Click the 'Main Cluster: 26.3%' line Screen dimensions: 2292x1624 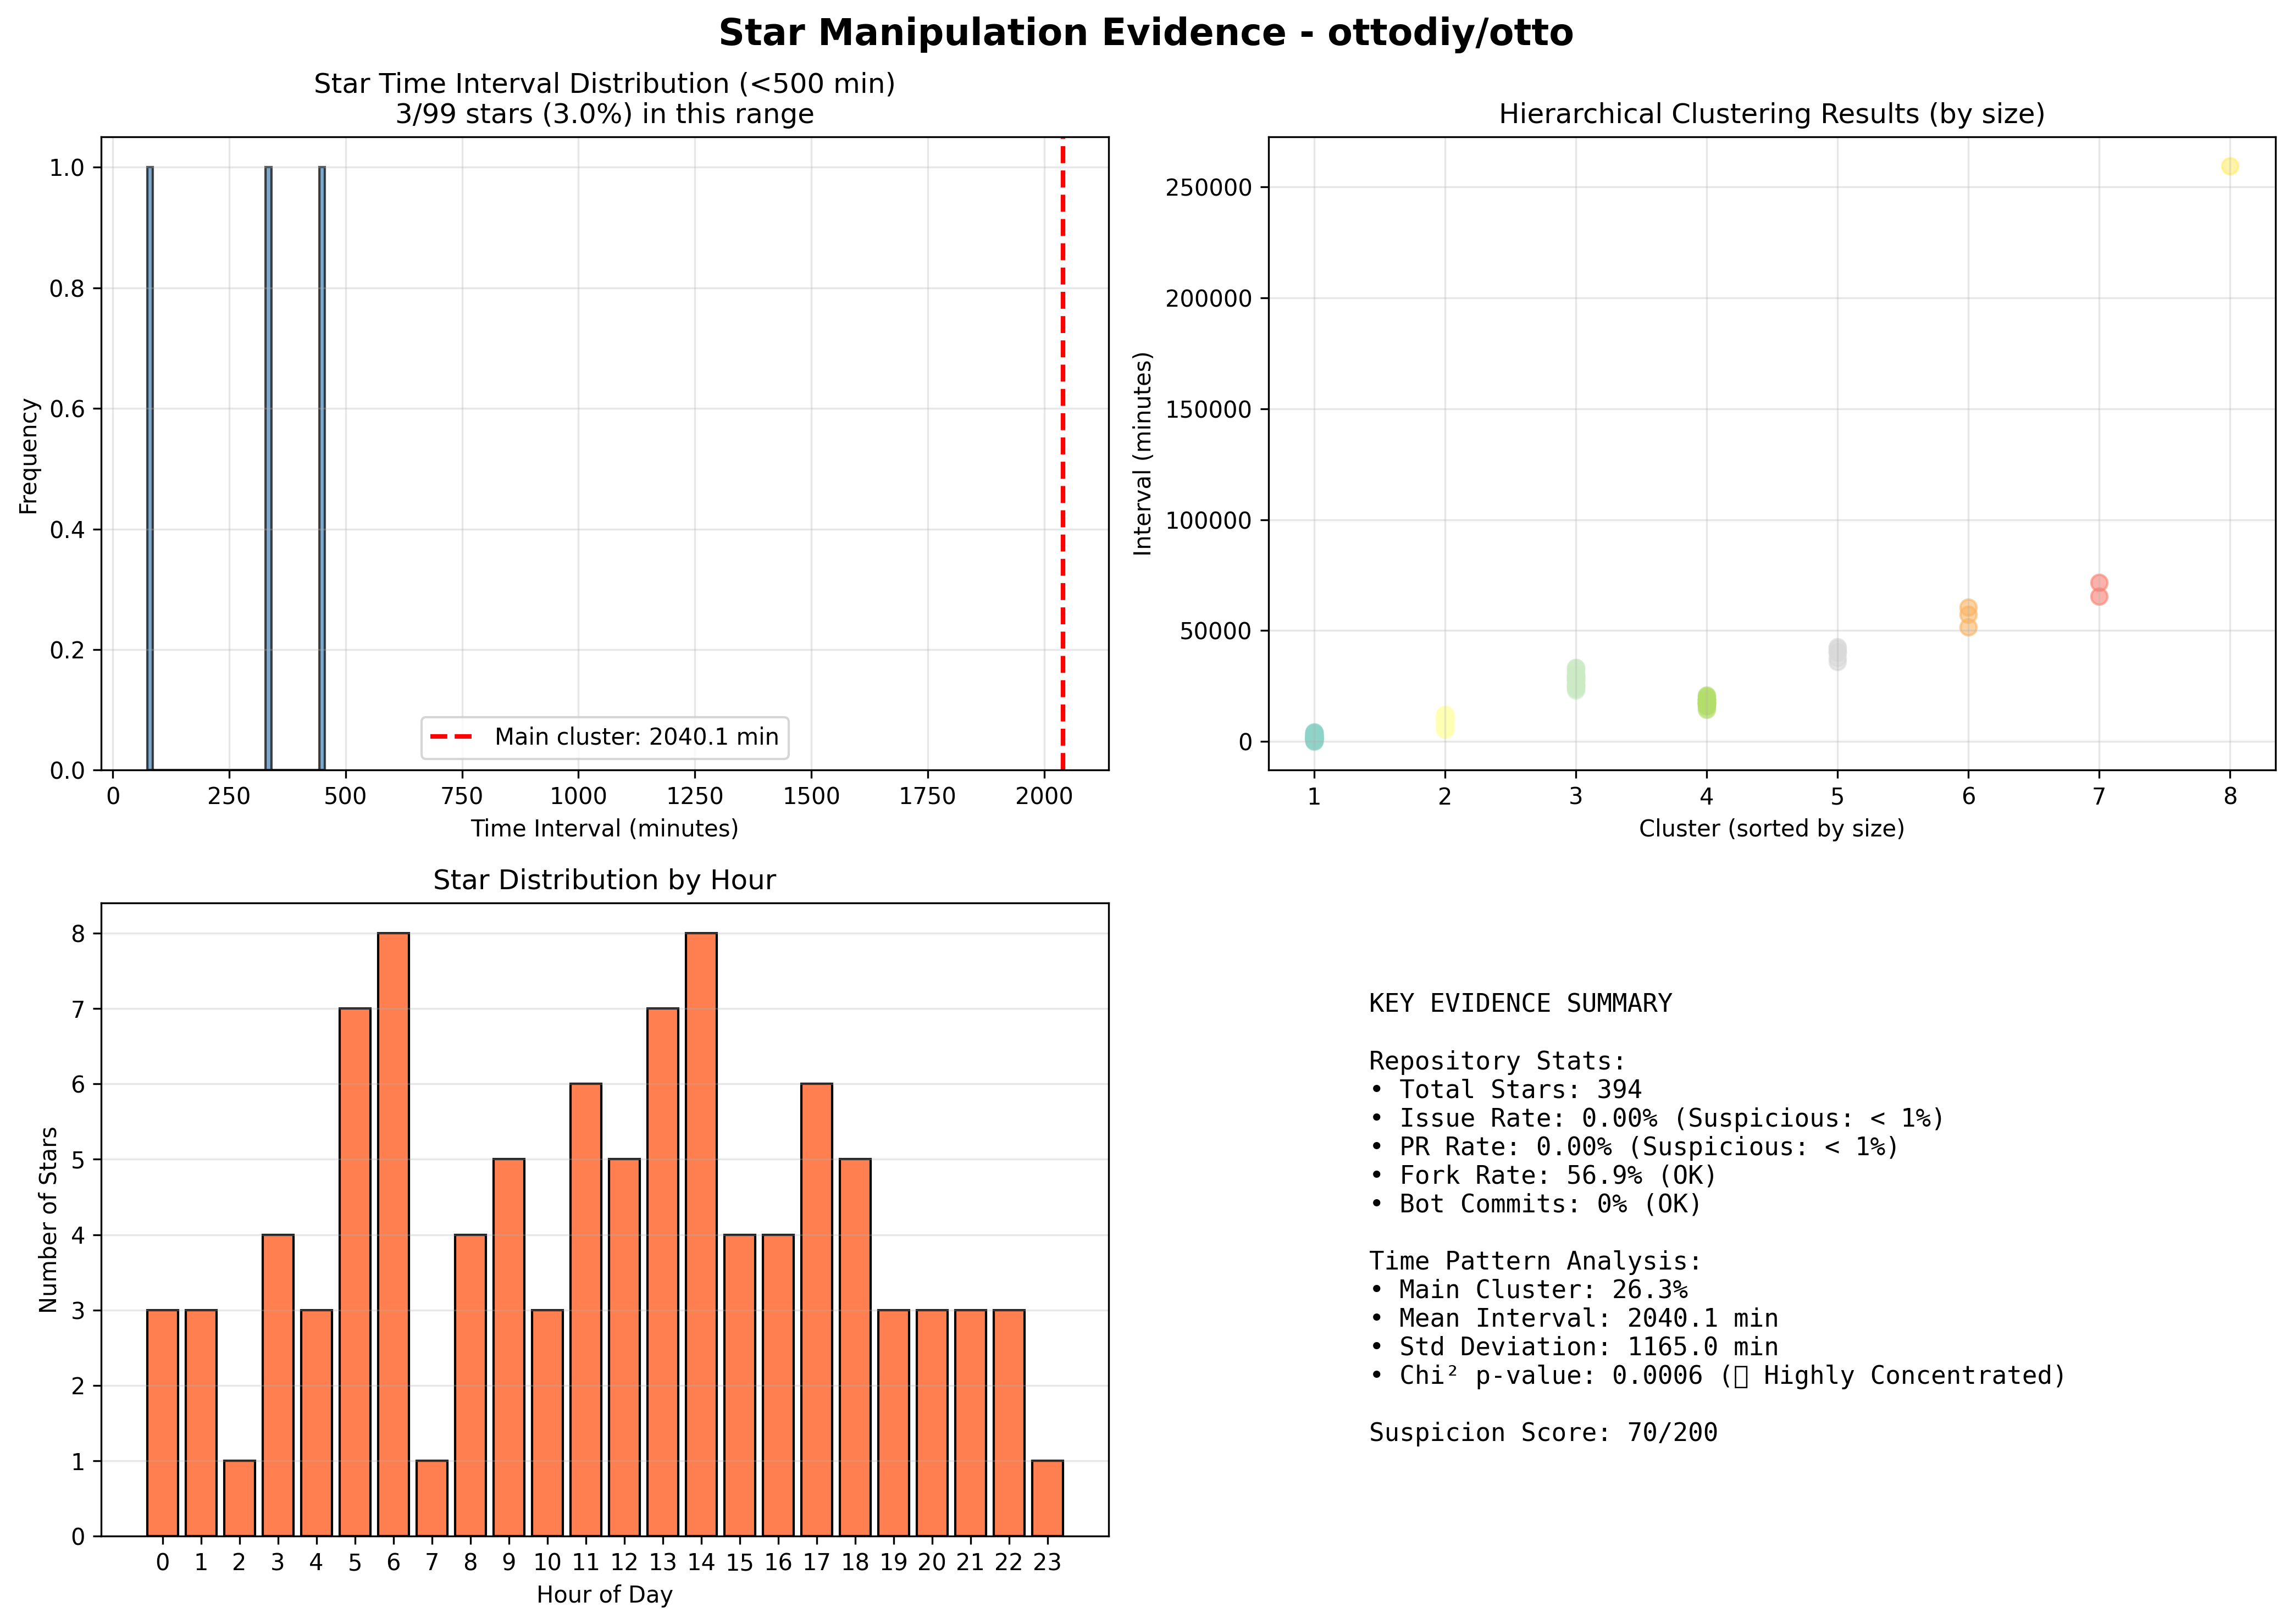[x=1528, y=1290]
